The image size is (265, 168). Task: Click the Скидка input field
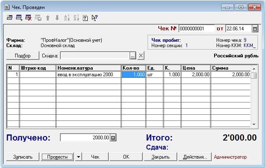click(95, 56)
